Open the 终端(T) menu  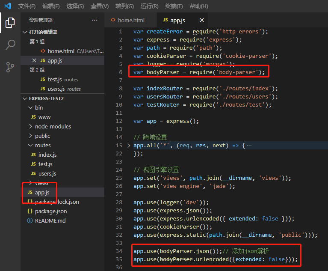[x=174, y=6]
